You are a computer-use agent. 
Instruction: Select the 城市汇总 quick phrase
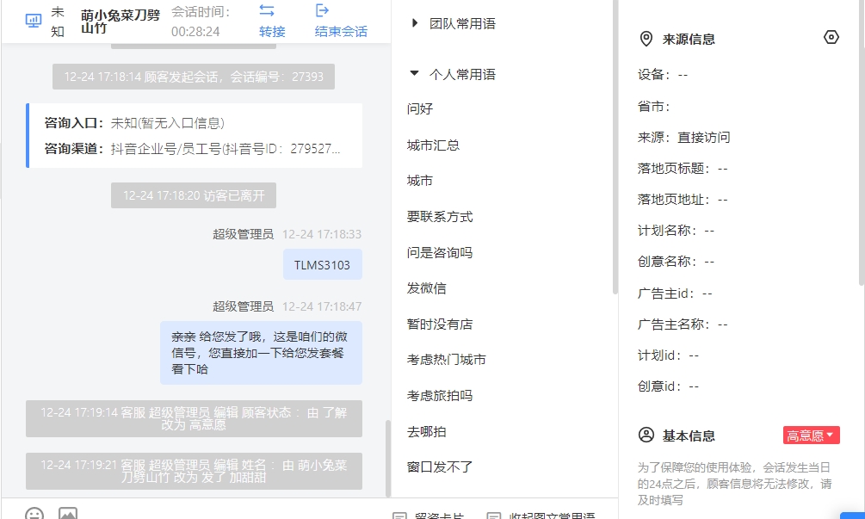coord(433,145)
